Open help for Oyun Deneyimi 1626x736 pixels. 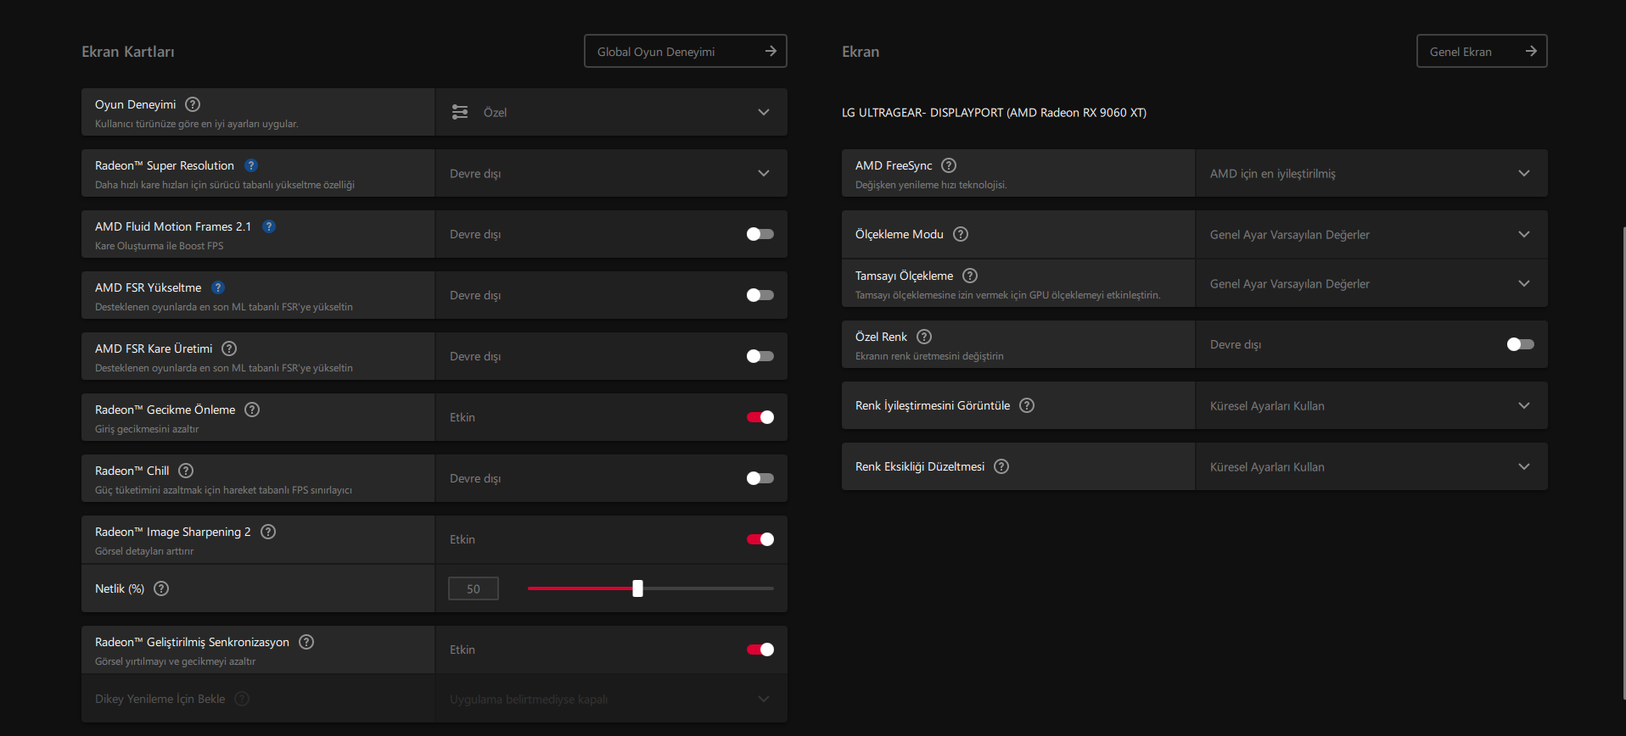coord(193,104)
